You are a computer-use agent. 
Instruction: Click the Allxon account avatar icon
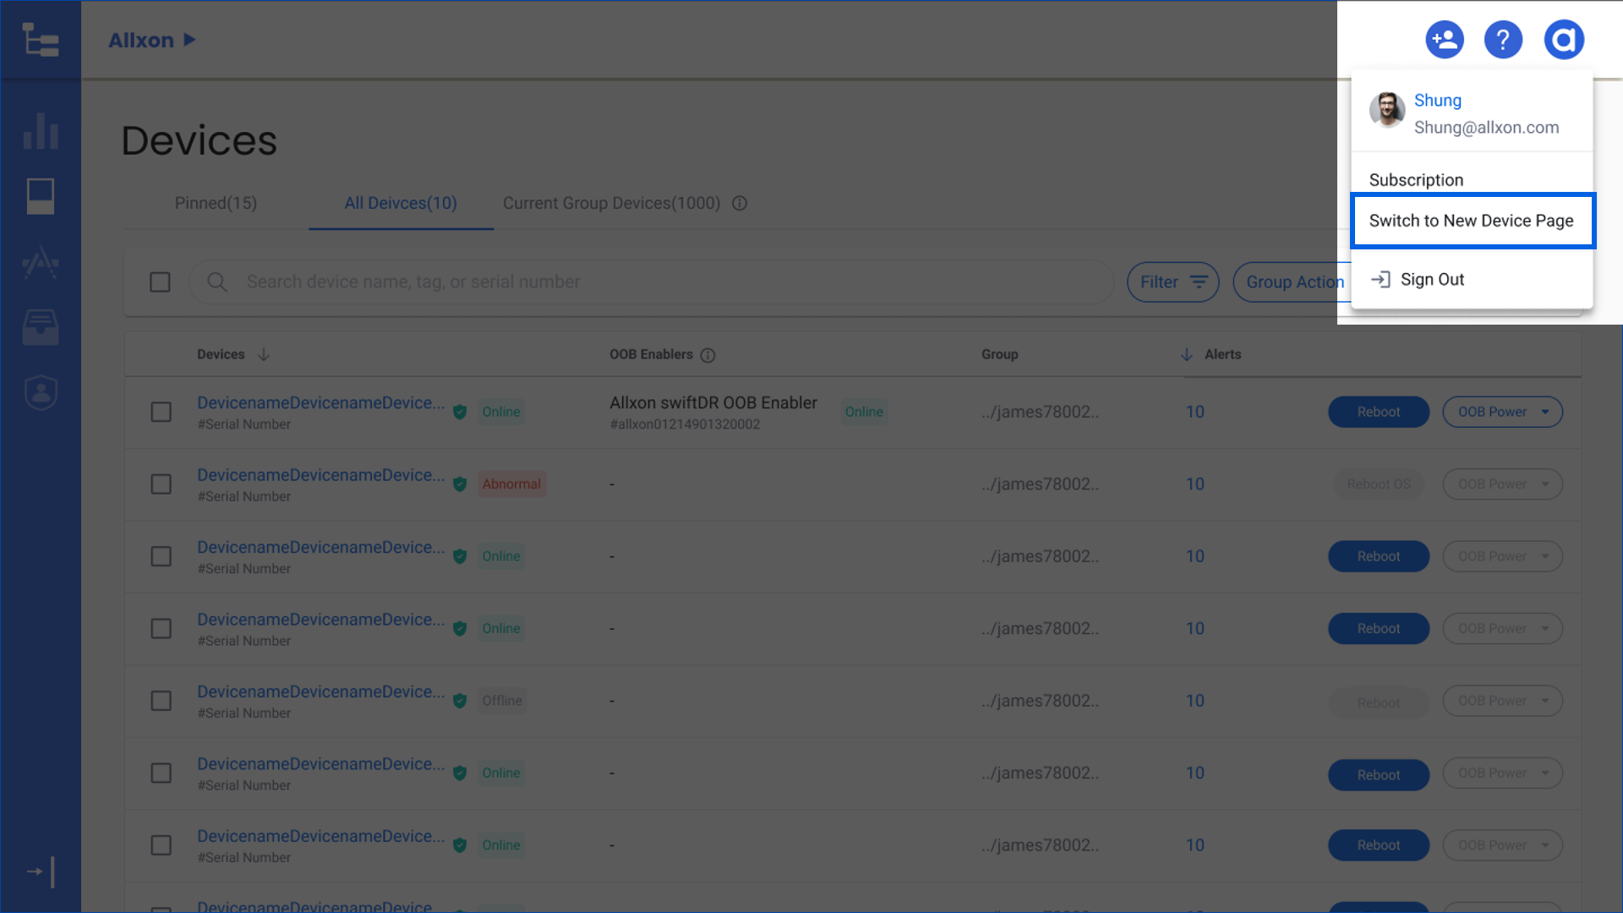point(1564,40)
